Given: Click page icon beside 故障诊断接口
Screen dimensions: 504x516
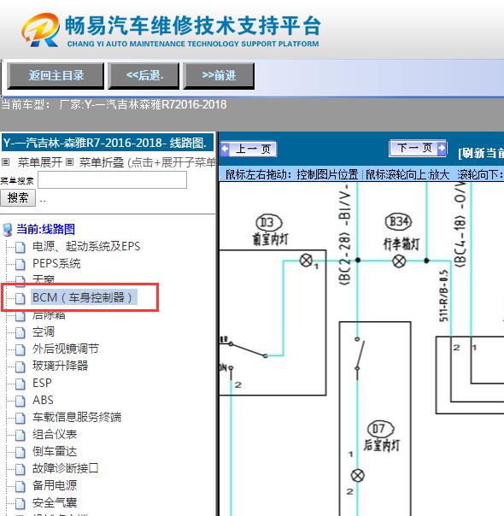Looking at the screenshot, I should (x=20, y=469).
